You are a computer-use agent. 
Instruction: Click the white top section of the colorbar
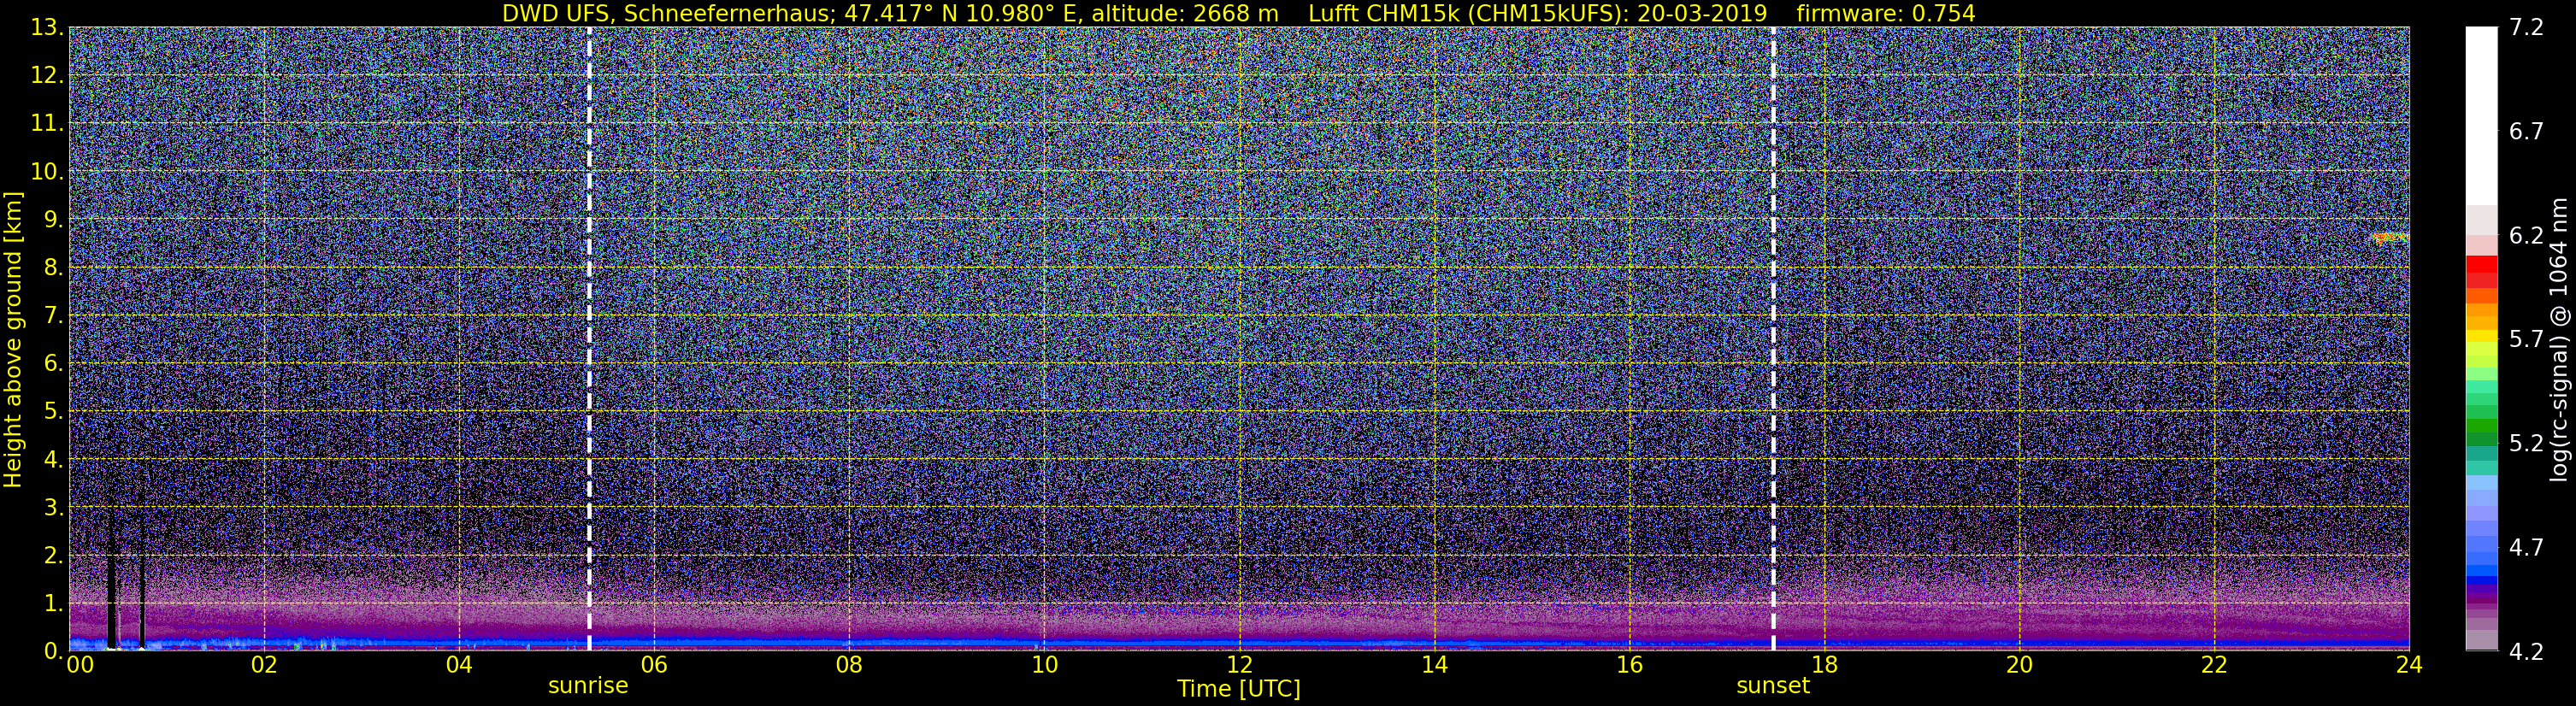[2481, 116]
